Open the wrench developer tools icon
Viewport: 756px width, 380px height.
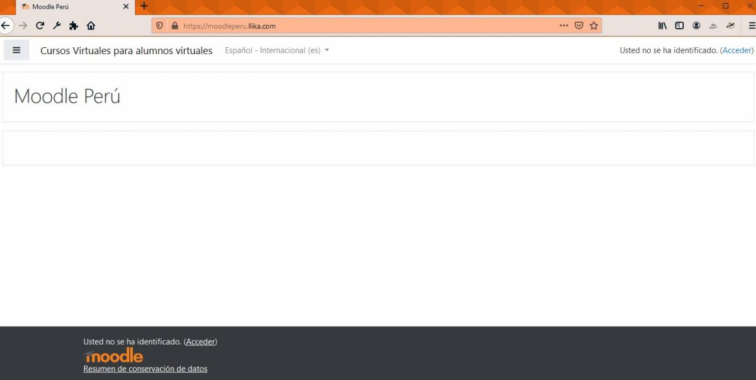click(57, 26)
